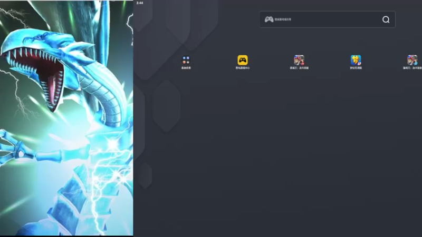The image size is (422, 237).
Task: Open the Yu-Gi-Oh Duel Links app with red badge
Action: 299,60
